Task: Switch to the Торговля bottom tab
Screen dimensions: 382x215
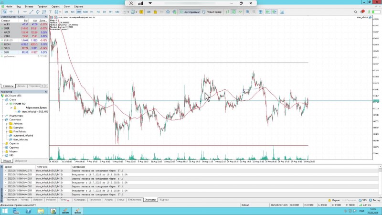Action: [x=11, y=200]
